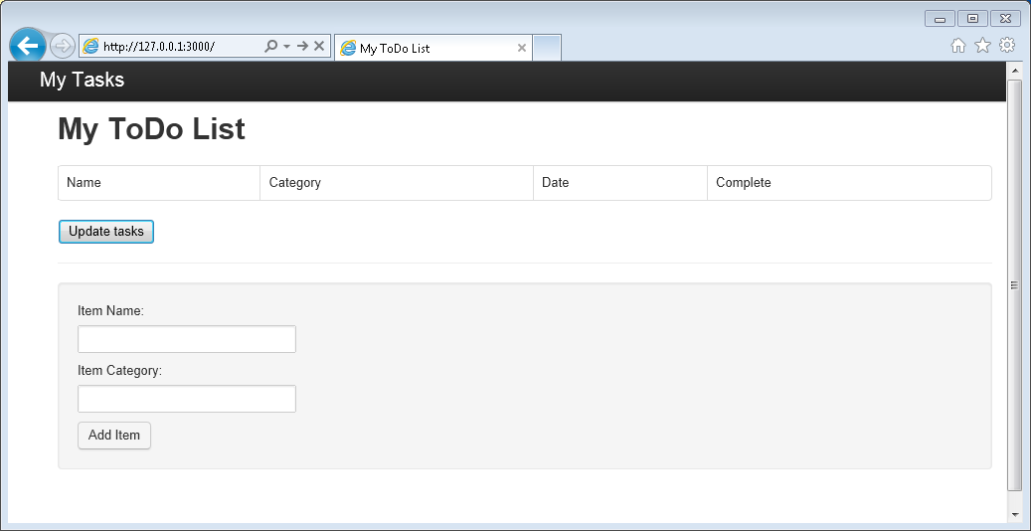Screen dimensions: 1031x531
Task: Open Favorites with the star icon
Action: [982, 46]
